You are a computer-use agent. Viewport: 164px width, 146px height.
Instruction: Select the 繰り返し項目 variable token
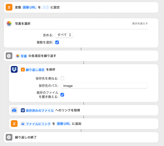click(x=33, y=70)
